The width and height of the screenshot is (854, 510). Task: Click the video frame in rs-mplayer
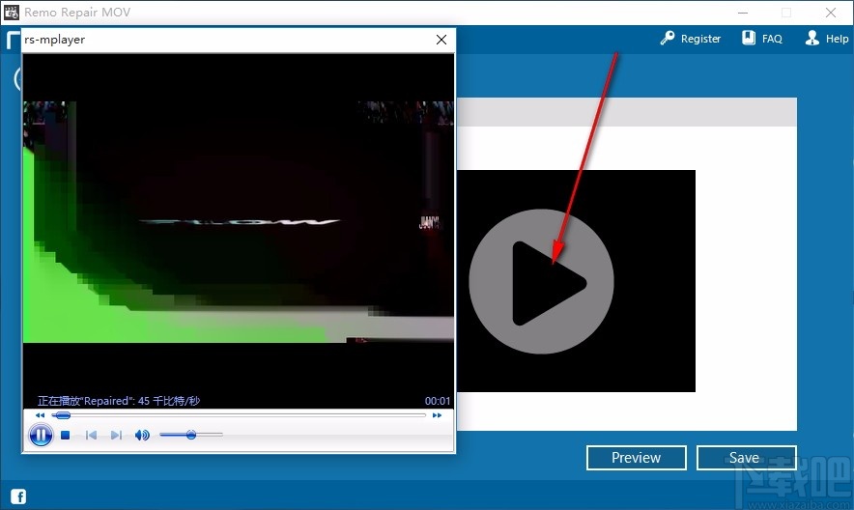(239, 222)
